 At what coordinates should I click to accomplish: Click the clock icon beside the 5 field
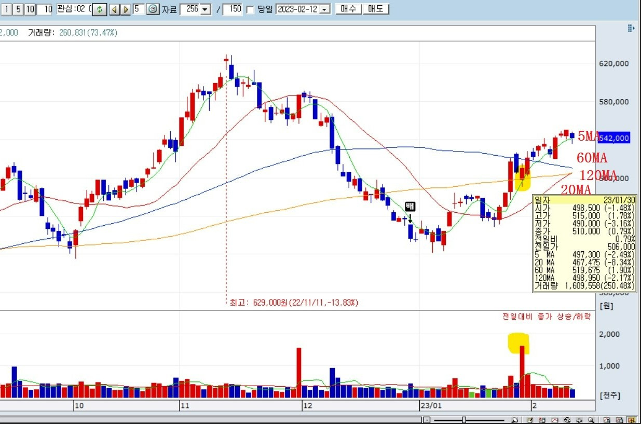pyautogui.click(x=153, y=9)
